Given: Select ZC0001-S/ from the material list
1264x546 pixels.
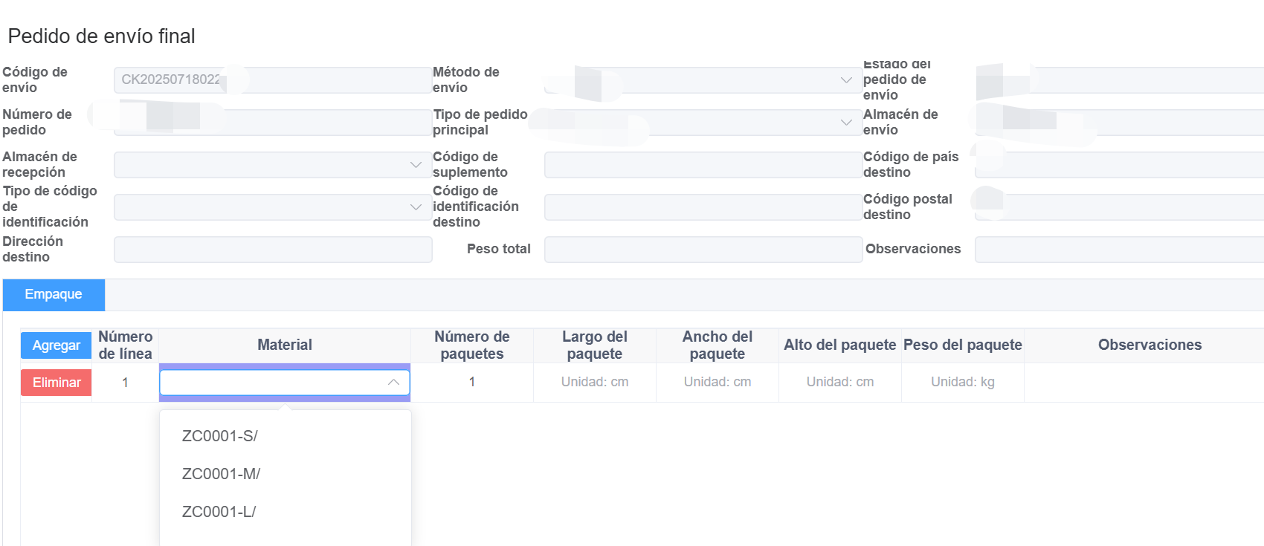Looking at the screenshot, I should click(219, 436).
